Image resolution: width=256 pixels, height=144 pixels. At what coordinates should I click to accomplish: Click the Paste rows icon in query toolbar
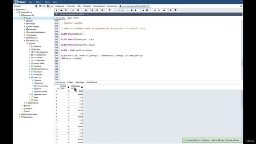tap(92, 10)
